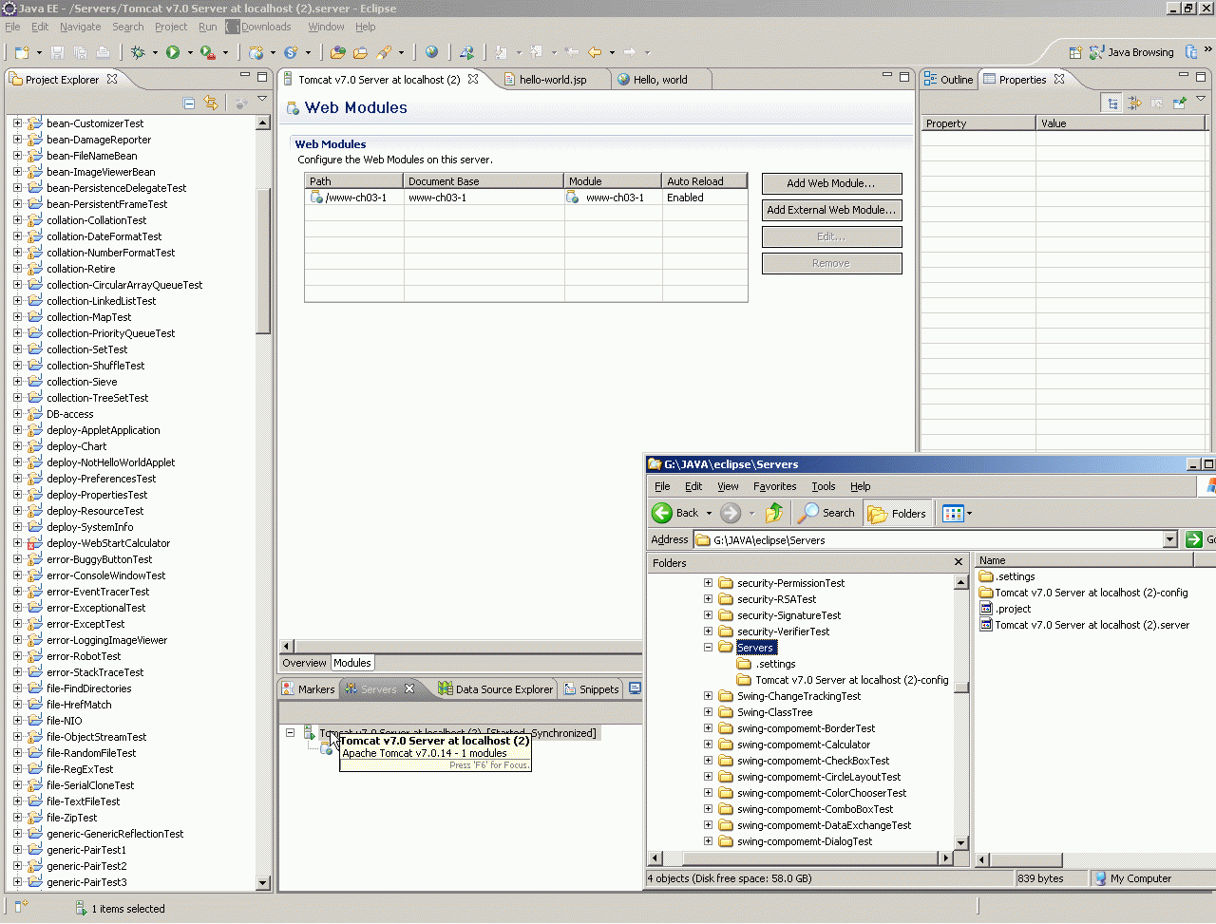Click the green Go arrow beside address bar
The image size is (1216, 924).
[1194, 539]
